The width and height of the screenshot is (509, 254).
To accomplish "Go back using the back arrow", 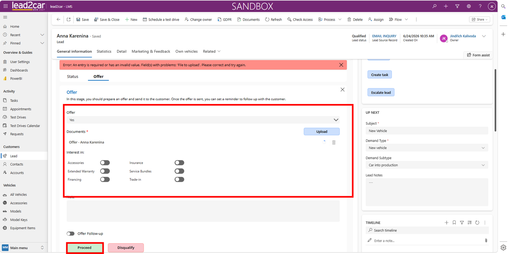I will [x=59, y=19].
